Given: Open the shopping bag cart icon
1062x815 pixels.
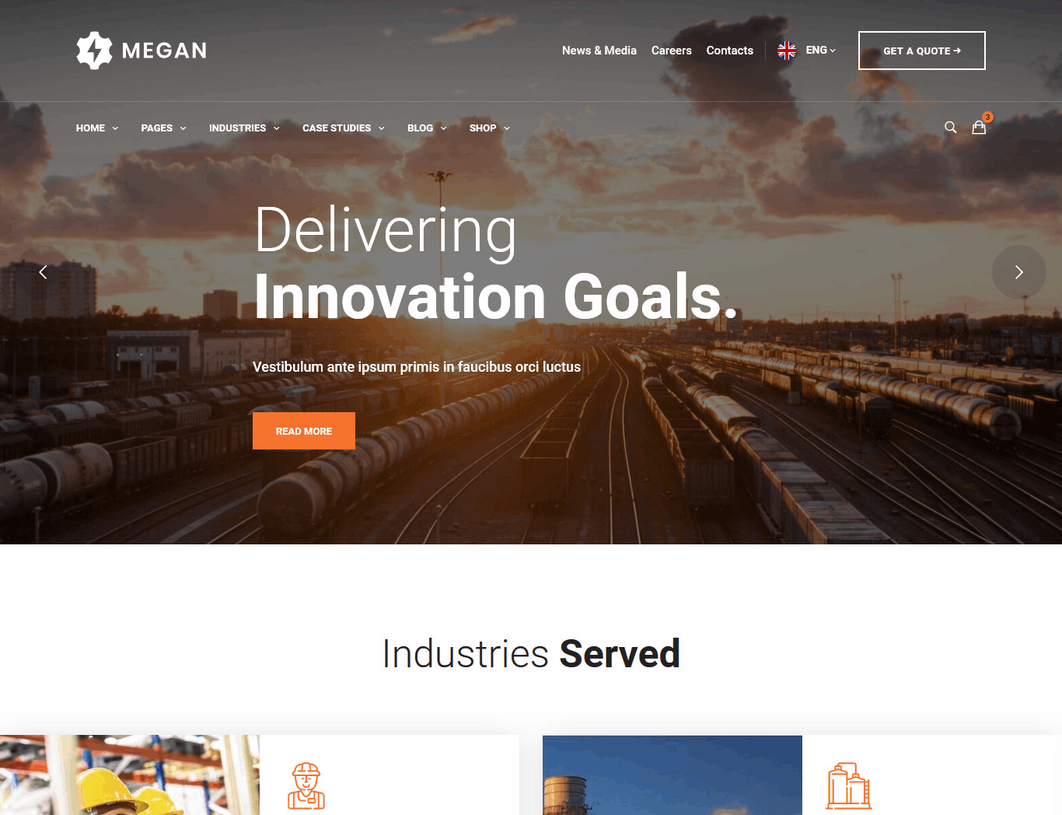Looking at the screenshot, I should point(979,128).
